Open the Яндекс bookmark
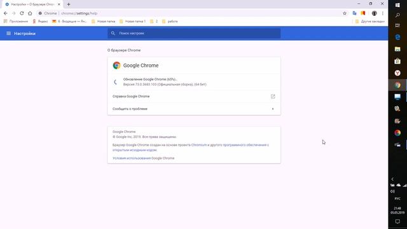 click(40, 21)
